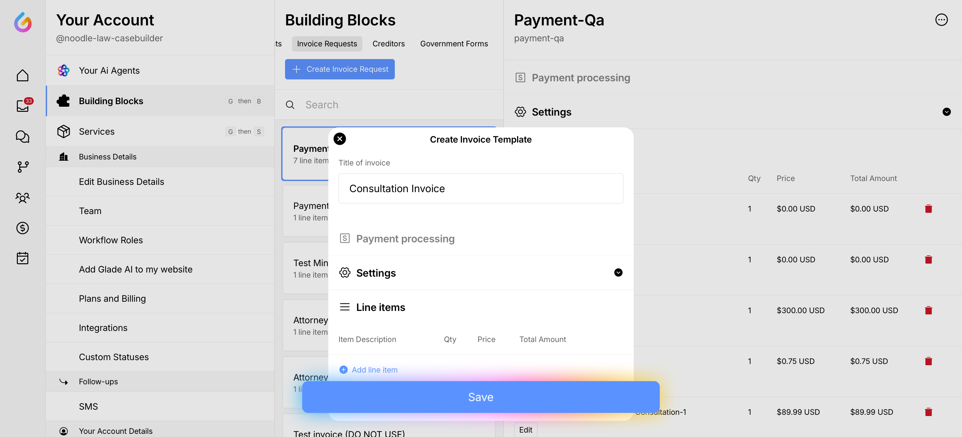Open the calendar tasks icon in rail
Image resolution: width=962 pixels, height=437 pixels.
click(x=23, y=258)
